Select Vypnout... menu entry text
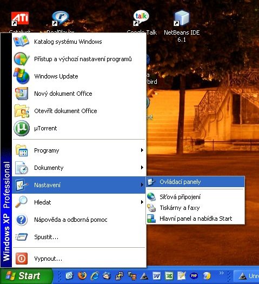This screenshot has height=284, width=259. pos(48,259)
